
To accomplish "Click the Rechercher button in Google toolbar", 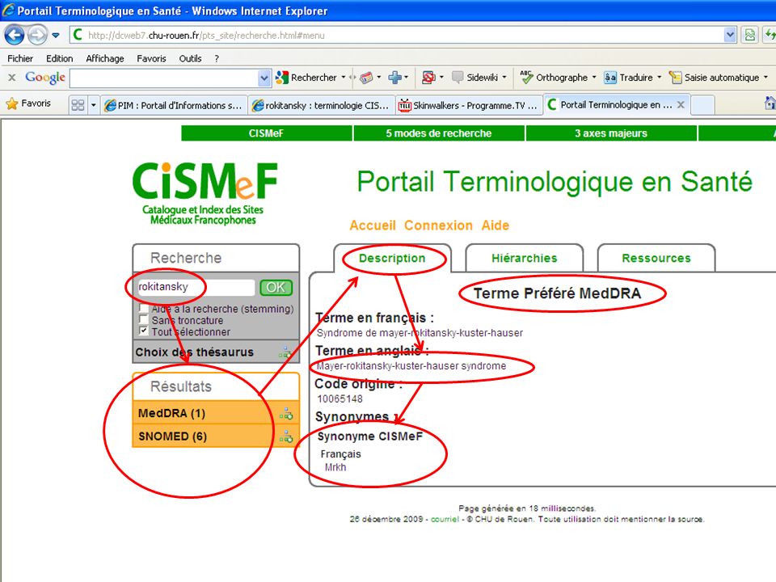I will click(x=306, y=78).
